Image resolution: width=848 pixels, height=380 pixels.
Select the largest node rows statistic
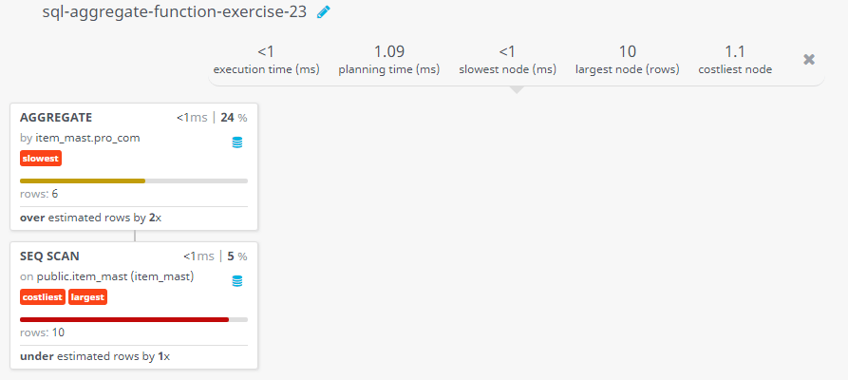[x=628, y=60]
